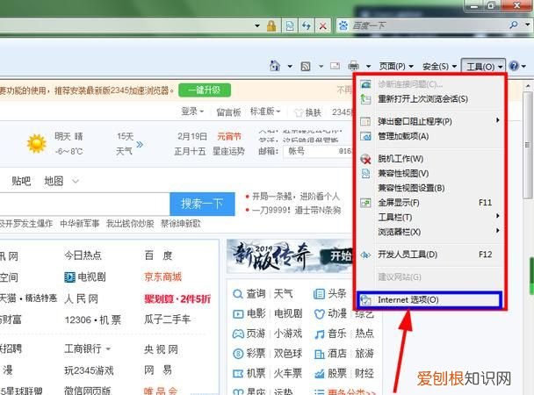The image size is (534, 395).
Task: Click the Print icon in command bar
Action: click(x=353, y=65)
